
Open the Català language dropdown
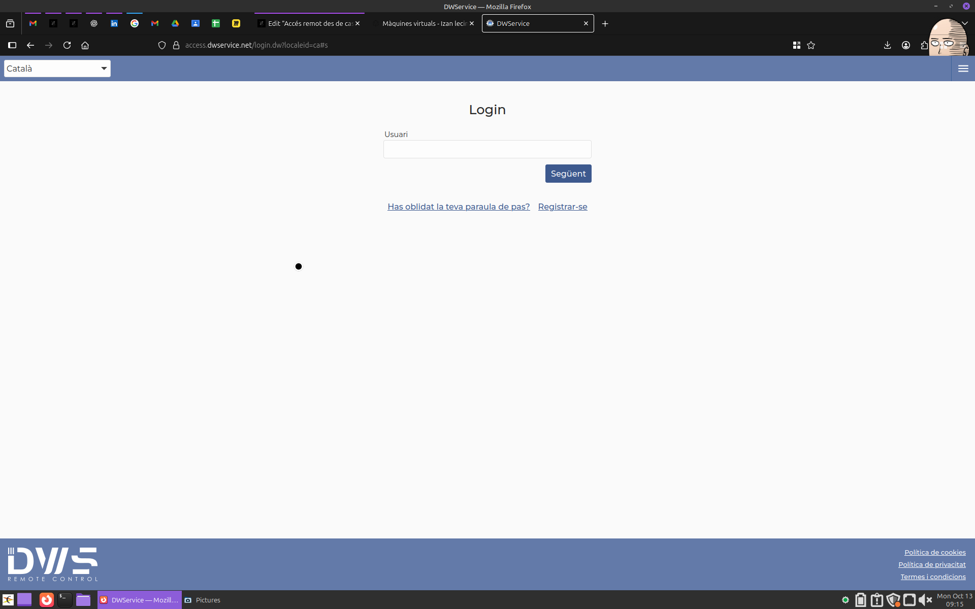coord(57,69)
